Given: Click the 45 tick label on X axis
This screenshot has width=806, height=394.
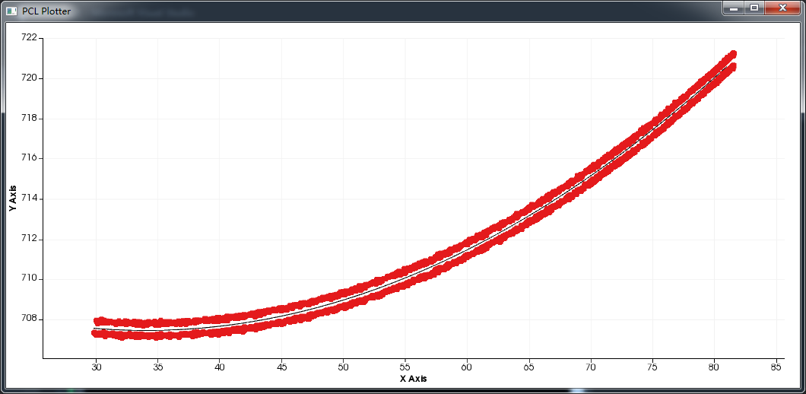Looking at the screenshot, I should click(x=281, y=367).
